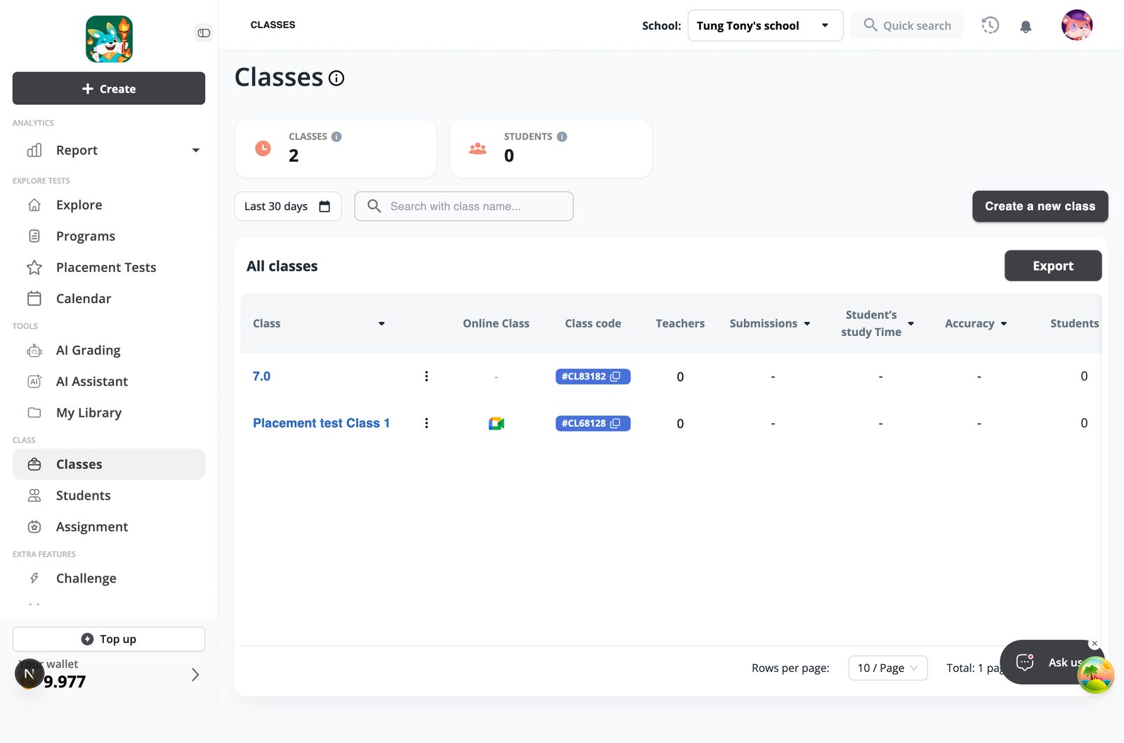Open history clock icon in header
The width and height of the screenshot is (1124, 743).
(x=990, y=25)
